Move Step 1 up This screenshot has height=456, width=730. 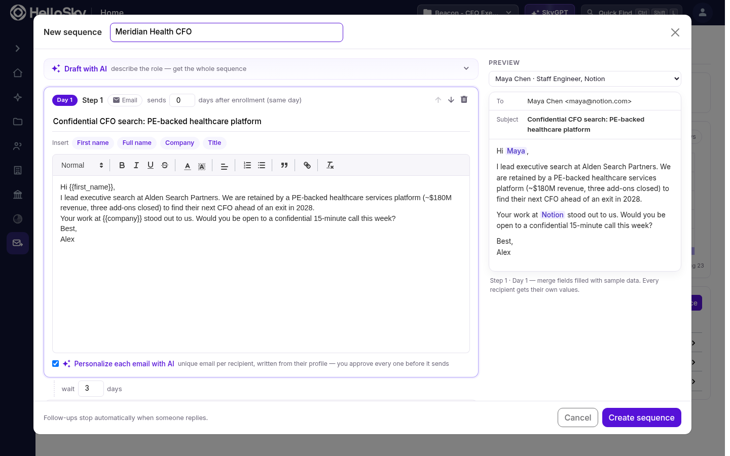(438, 100)
